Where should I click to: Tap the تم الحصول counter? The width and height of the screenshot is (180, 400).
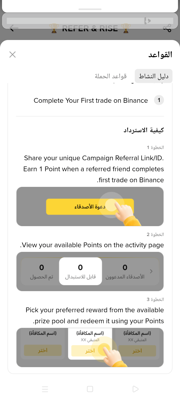pos(41,271)
